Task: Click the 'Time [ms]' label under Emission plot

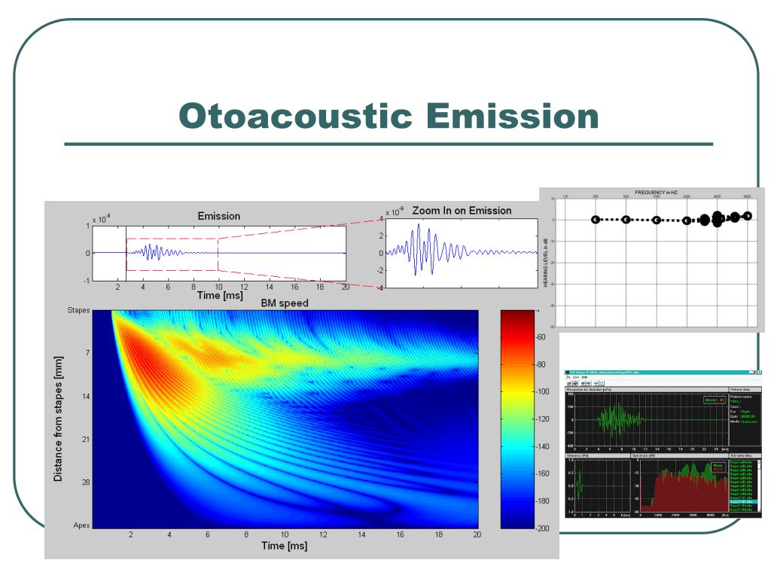Action: click(220, 295)
